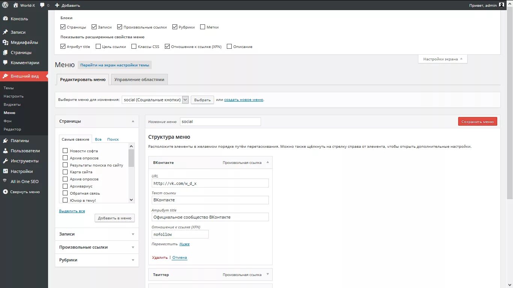Viewport: 513px width, 288px height.
Task: Collapse the ВКонтакте menu item settings
Action: 268,162
